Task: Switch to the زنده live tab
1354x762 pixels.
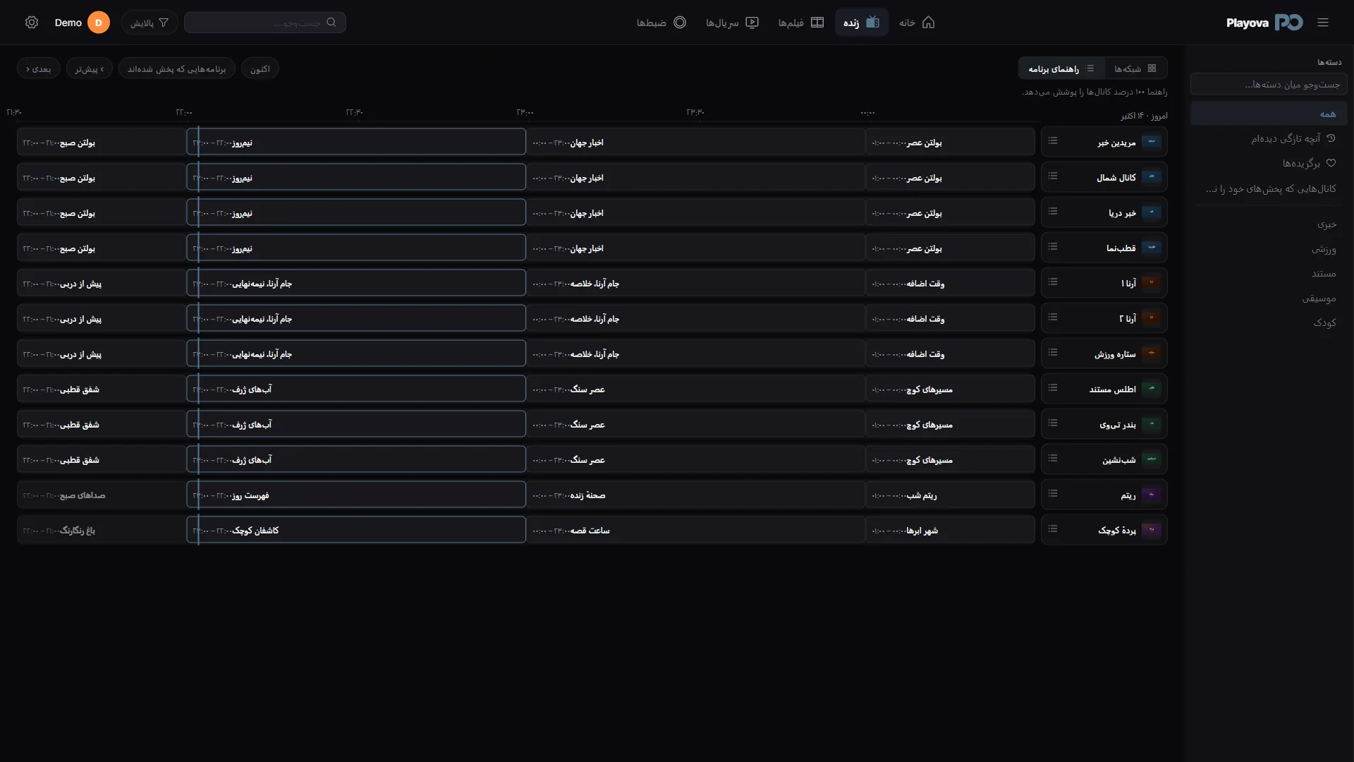Action: (x=862, y=23)
